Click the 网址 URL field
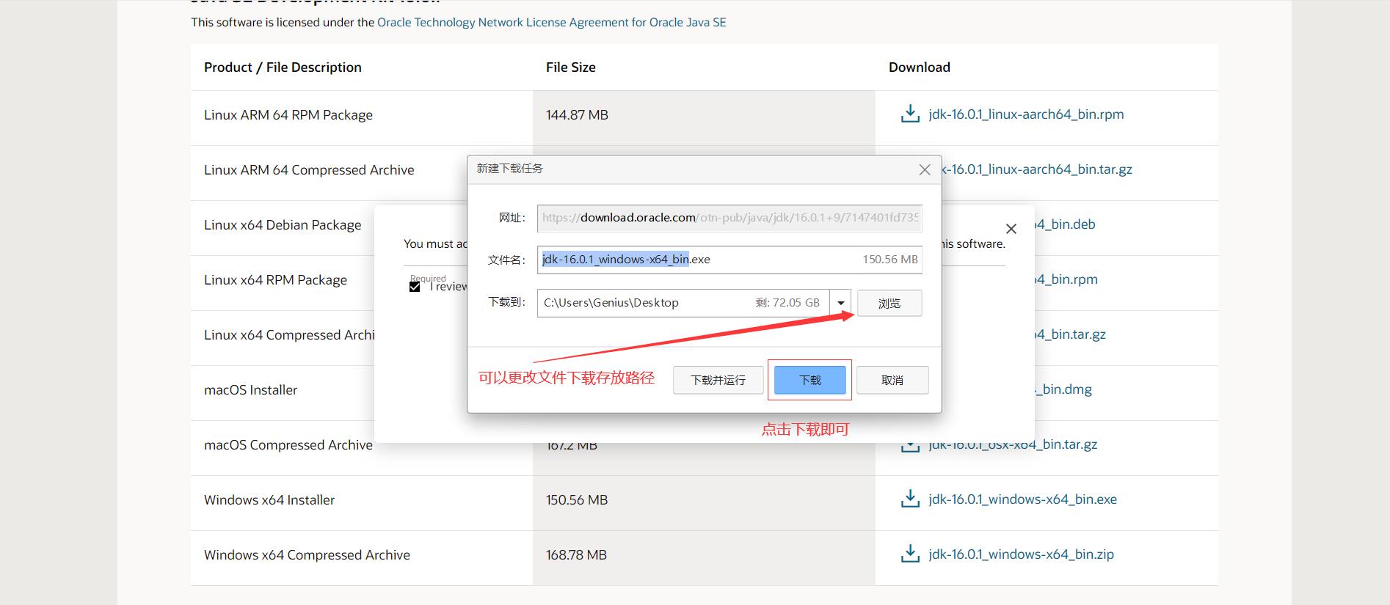The width and height of the screenshot is (1390, 605). click(x=729, y=218)
